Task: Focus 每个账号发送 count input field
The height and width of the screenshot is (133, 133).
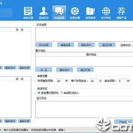Action: click(94, 81)
